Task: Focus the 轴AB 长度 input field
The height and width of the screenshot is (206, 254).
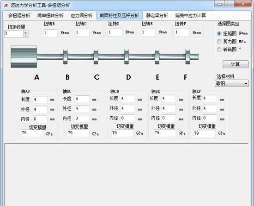Action: tap(40, 100)
